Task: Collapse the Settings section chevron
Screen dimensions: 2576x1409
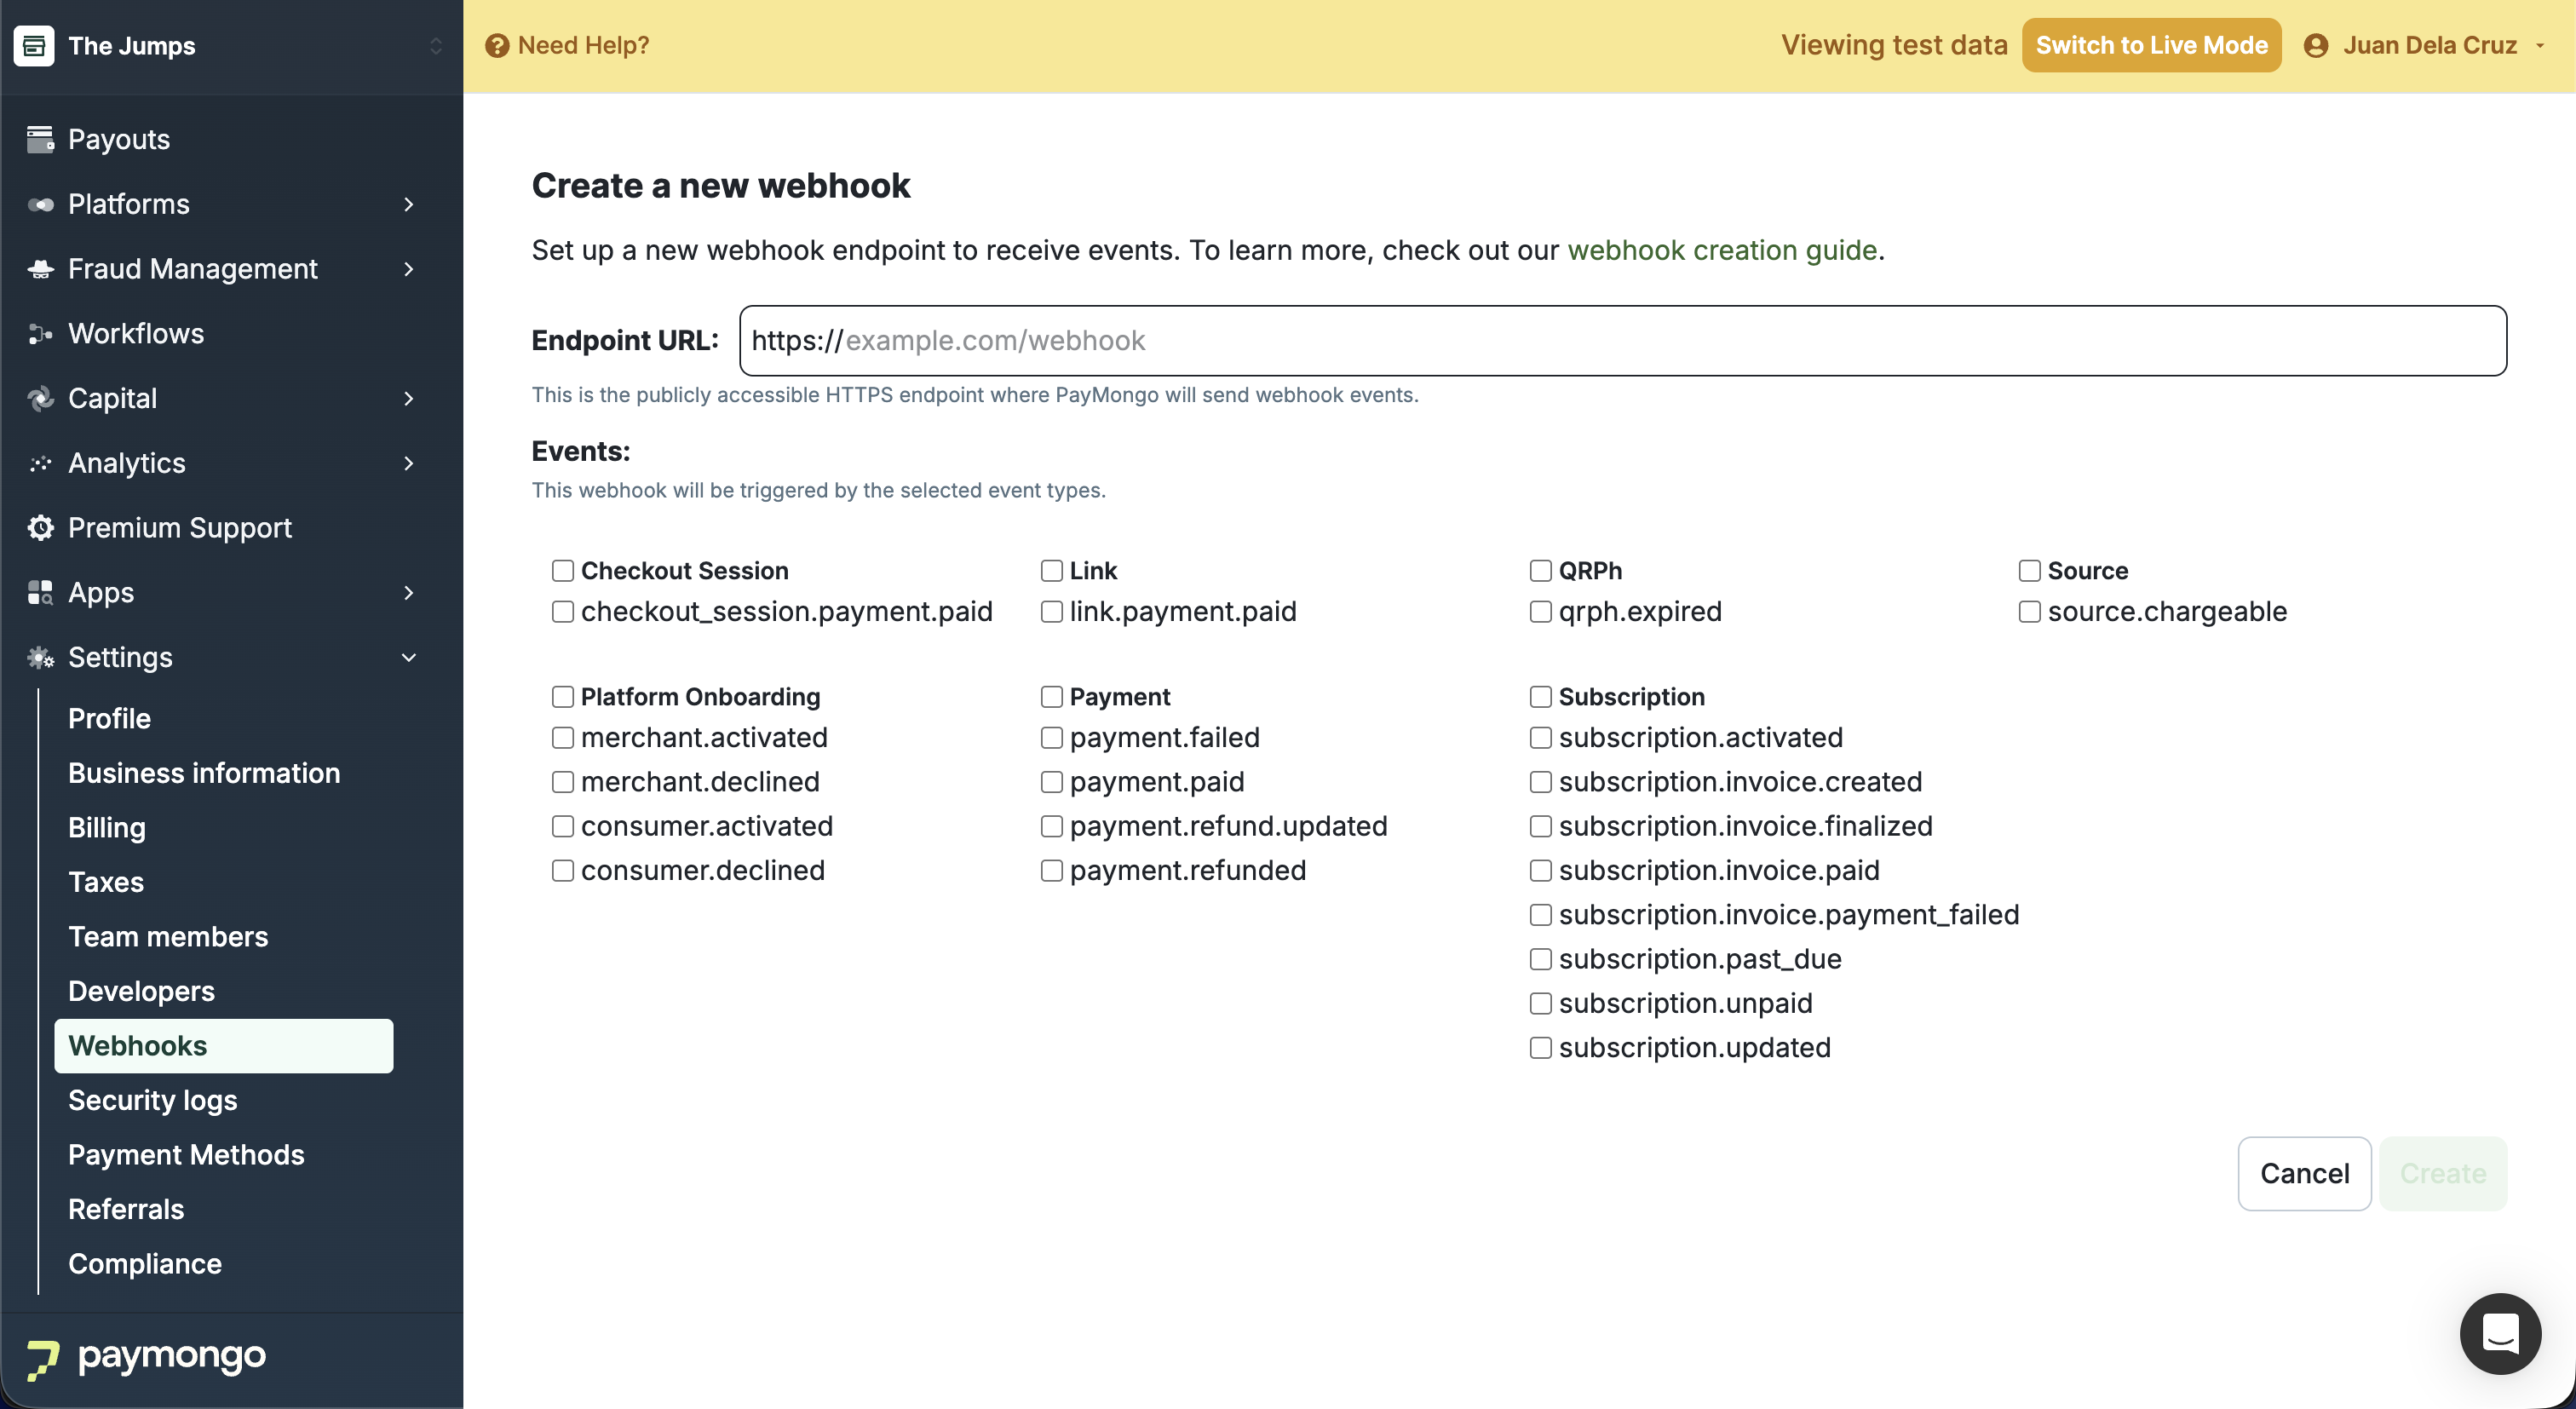Action: coord(408,658)
